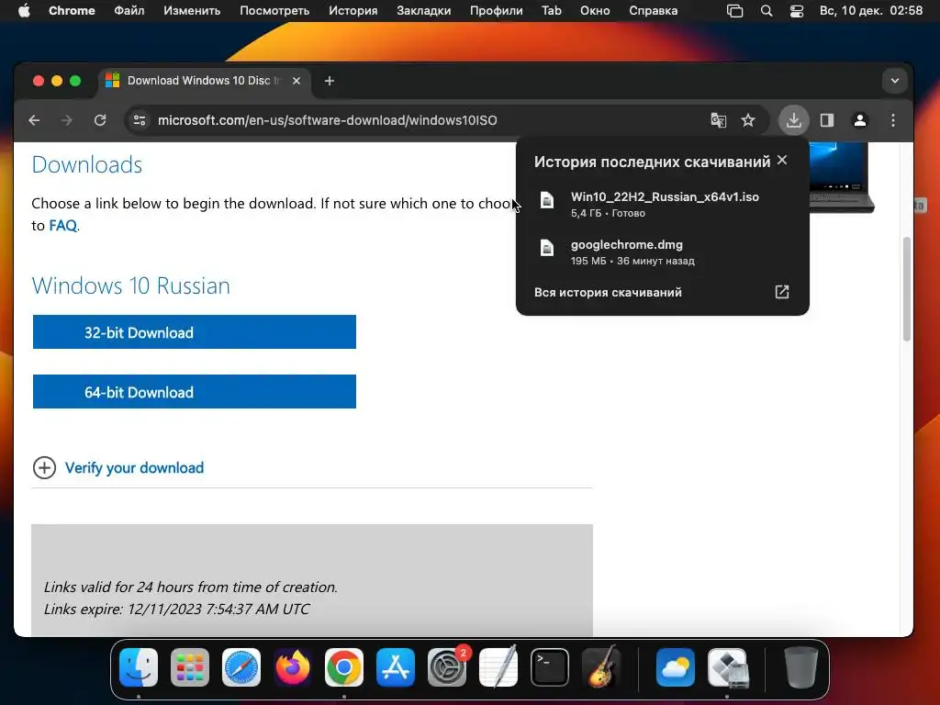Open TextEdit from the Dock

click(498, 667)
